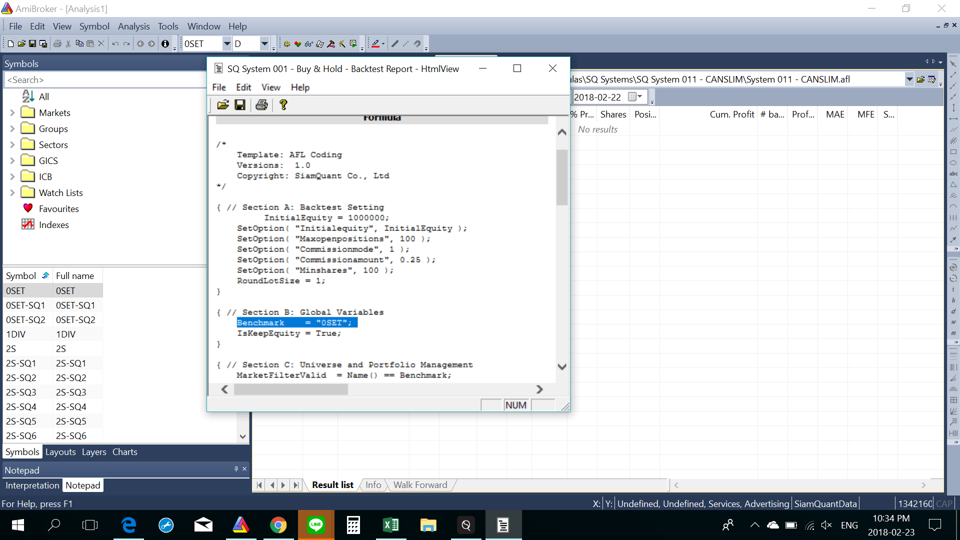
Task: Open the D interval dropdown
Action: pyautogui.click(x=264, y=44)
